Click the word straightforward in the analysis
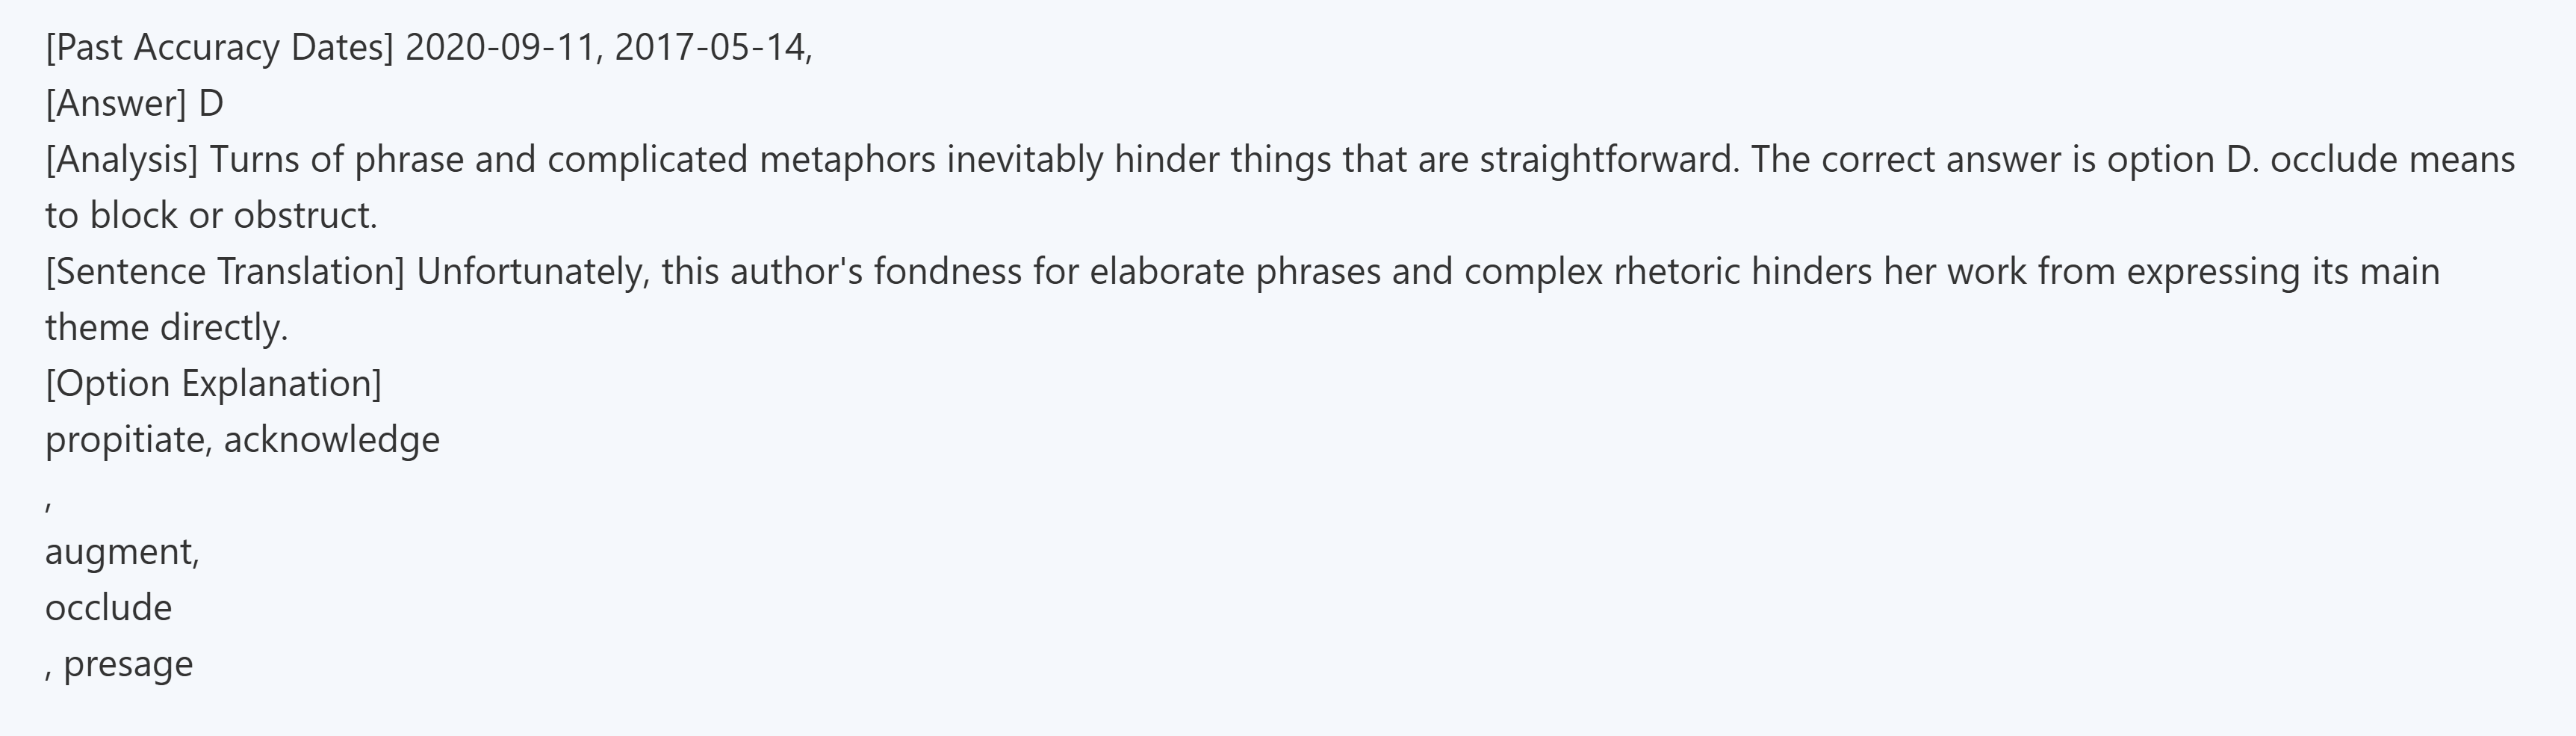 click(1608, 159)
